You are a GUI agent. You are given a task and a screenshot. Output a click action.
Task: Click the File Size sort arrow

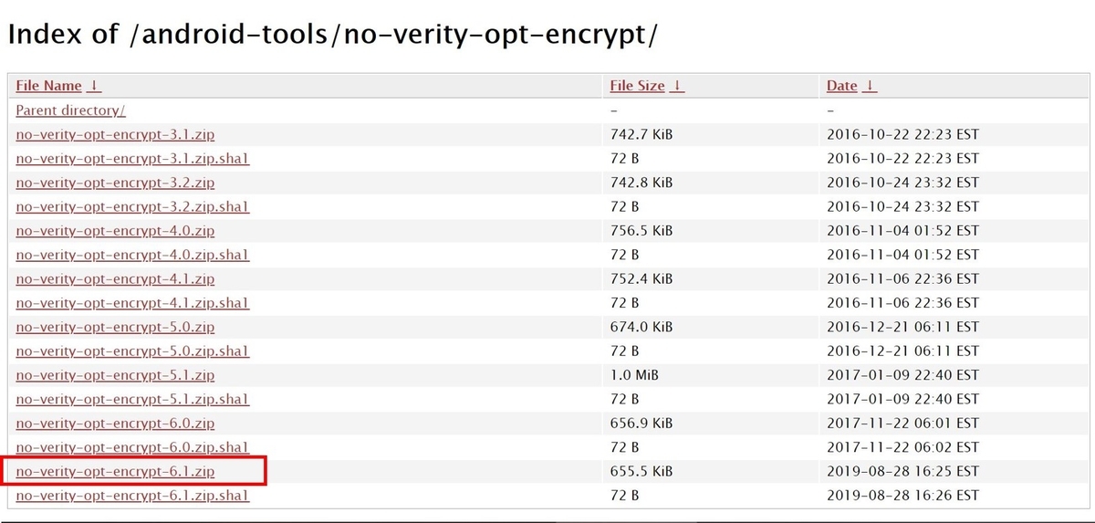678,86
